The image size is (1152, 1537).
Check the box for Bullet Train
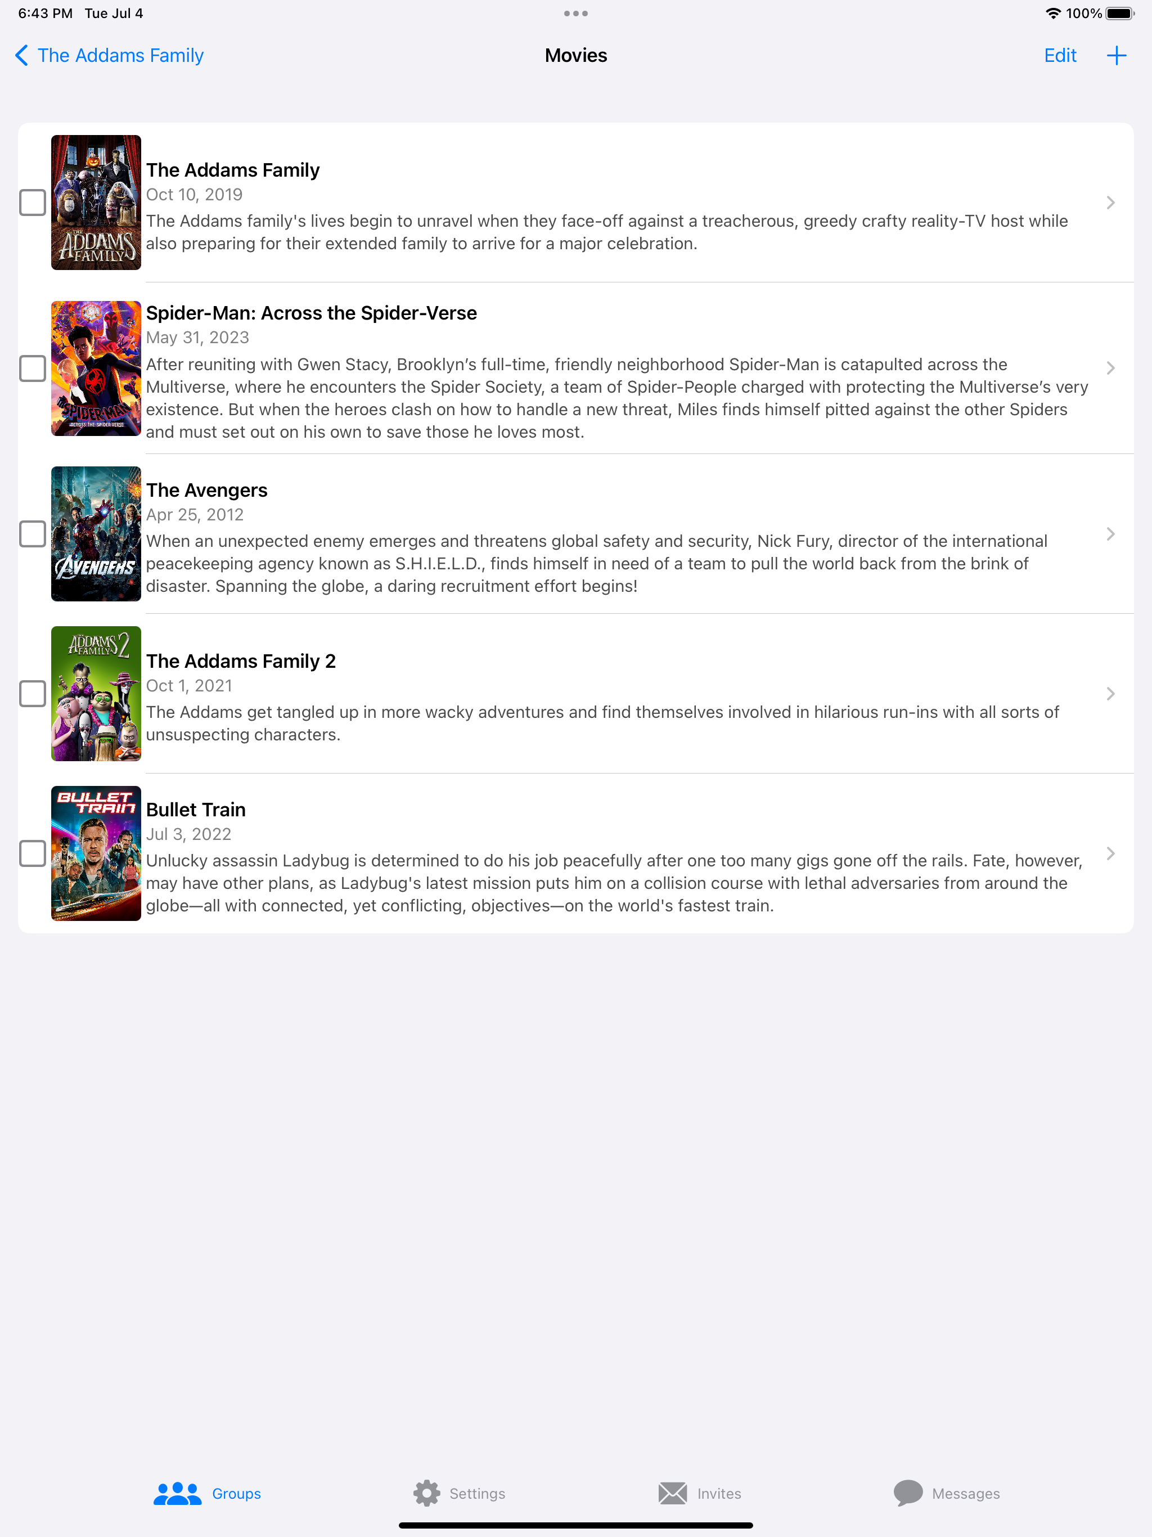point(33,853)
